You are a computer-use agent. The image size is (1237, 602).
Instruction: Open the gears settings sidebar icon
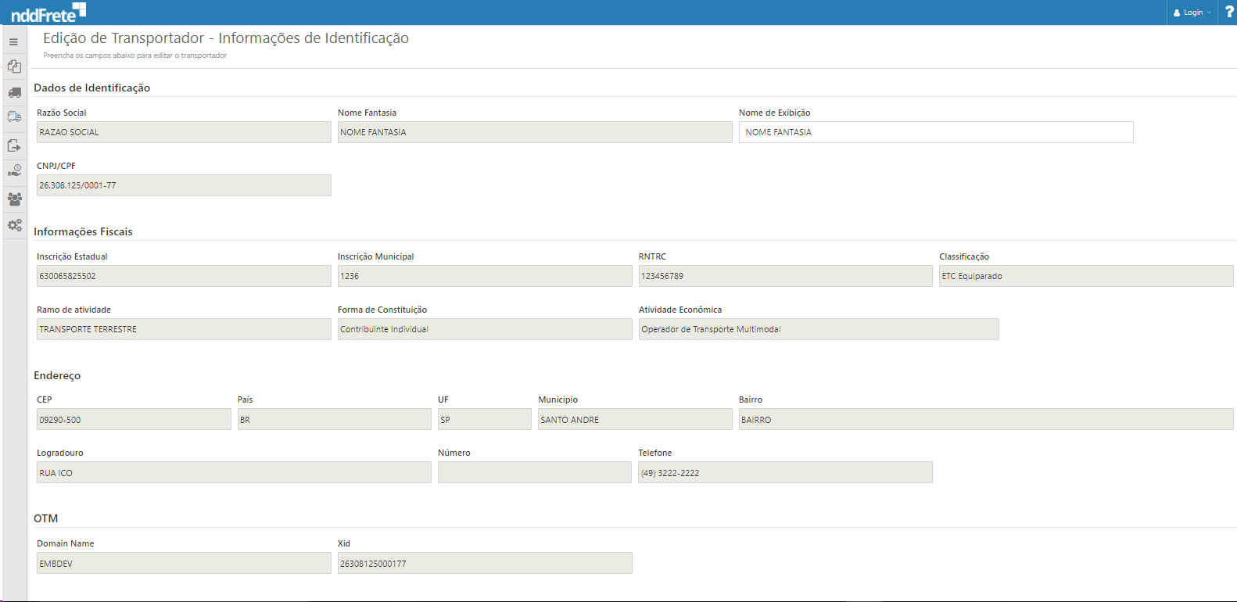[14, 225]
